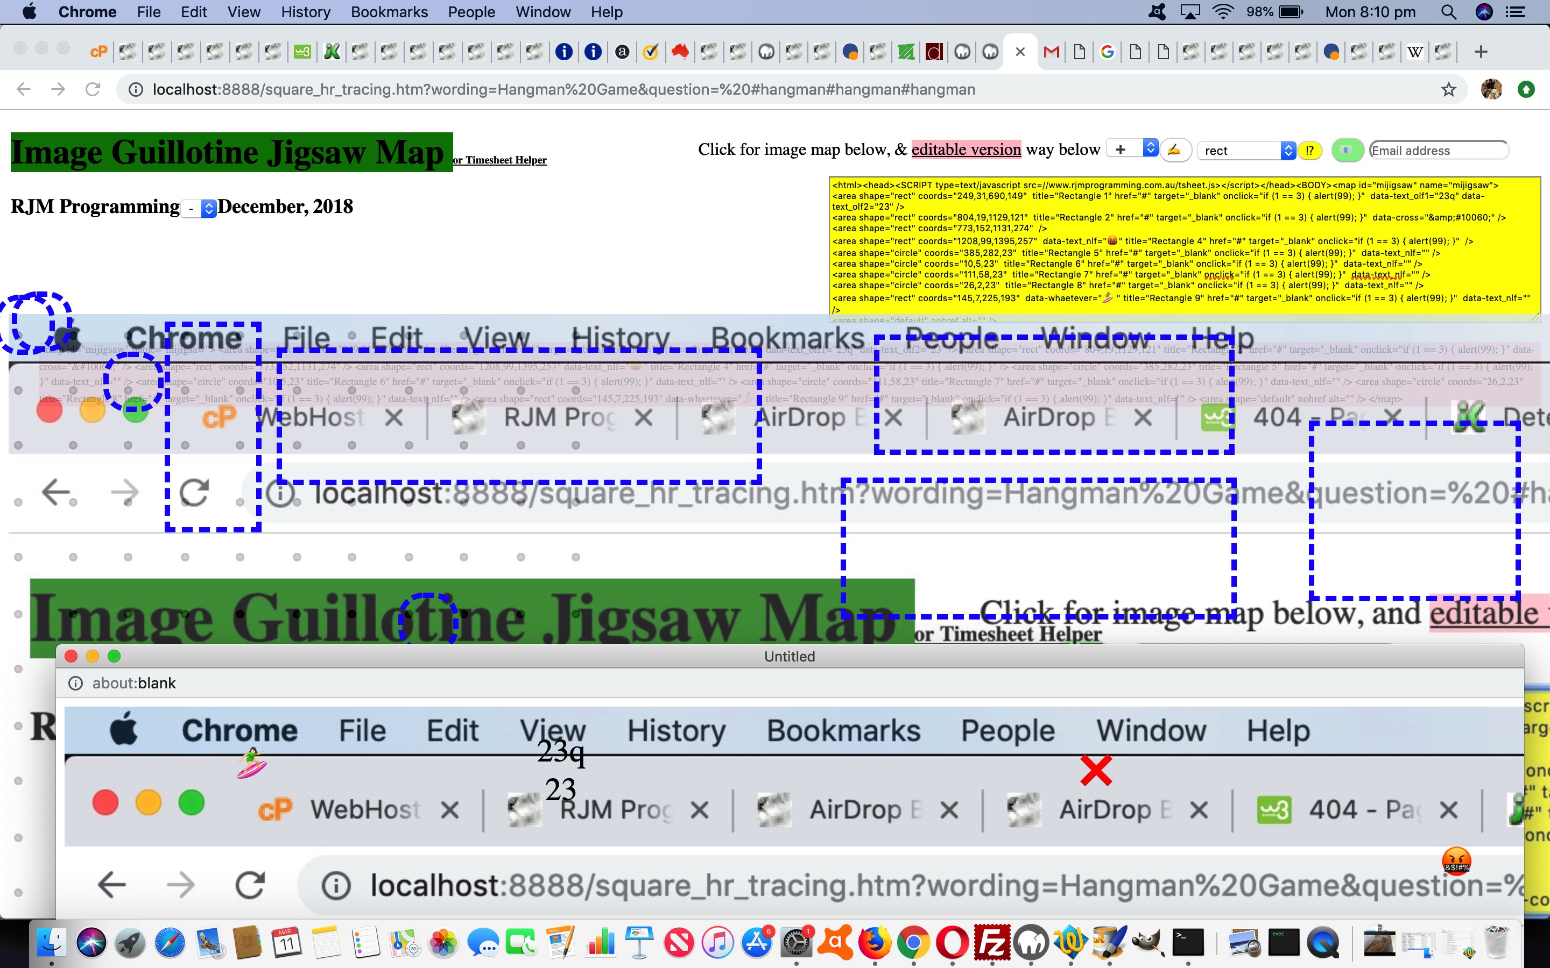Open the Apple menu
The image size is (1550, 968).
point(29,11)
